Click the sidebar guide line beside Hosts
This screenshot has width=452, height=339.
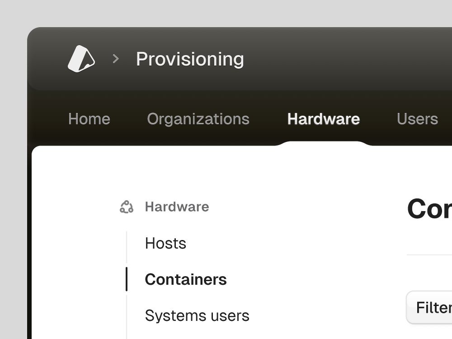pyautogui.click(x=127, y=247)
